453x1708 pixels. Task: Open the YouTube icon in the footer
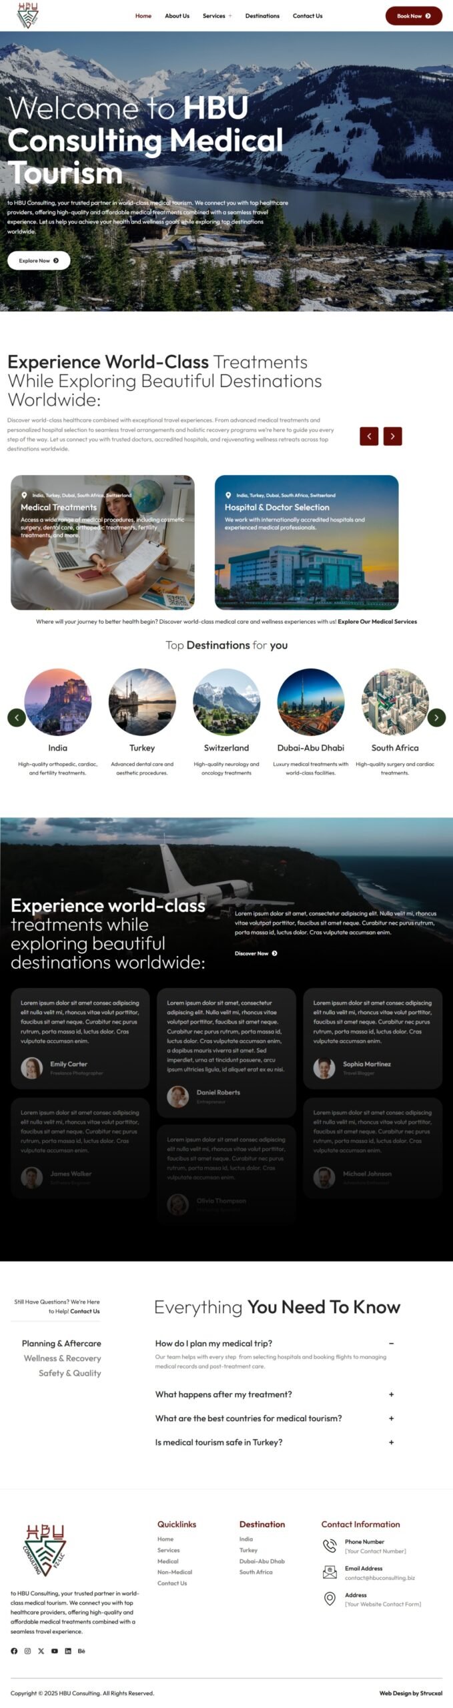[x=55, y=1651]
